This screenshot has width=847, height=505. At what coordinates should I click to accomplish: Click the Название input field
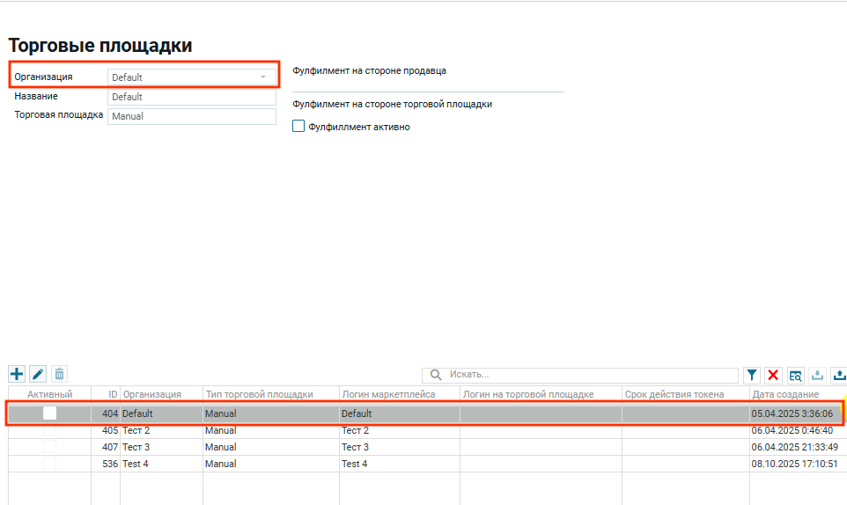pos(191,97)
